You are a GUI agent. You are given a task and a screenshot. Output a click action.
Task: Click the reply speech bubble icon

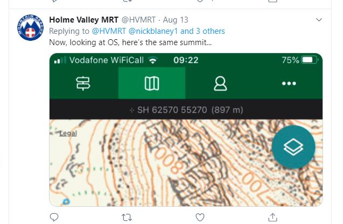tap(54, 217)
